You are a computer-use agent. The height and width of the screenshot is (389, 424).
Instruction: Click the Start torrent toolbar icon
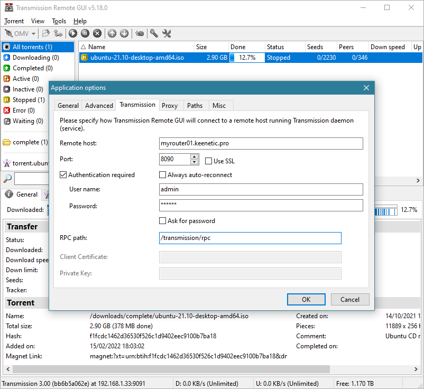(x=73, y=33)
